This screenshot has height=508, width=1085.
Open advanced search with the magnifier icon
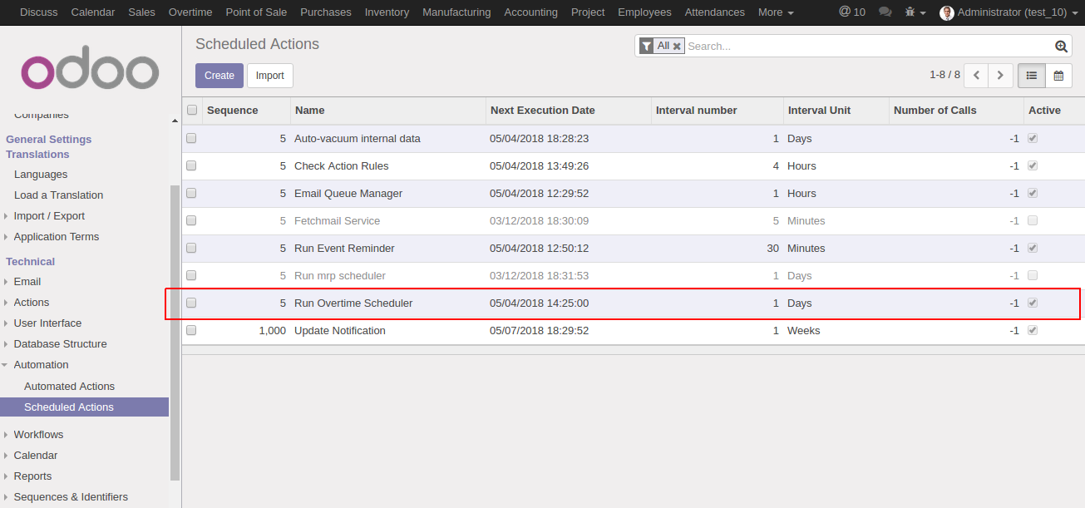(1061, 46)
